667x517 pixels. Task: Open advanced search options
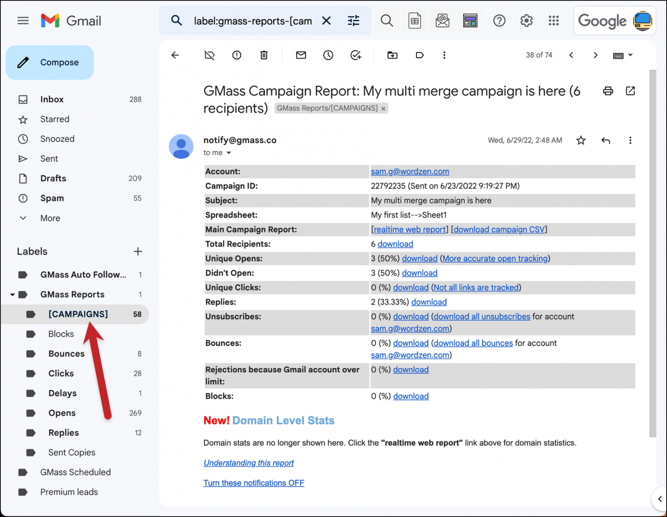[x=353, y=20]
